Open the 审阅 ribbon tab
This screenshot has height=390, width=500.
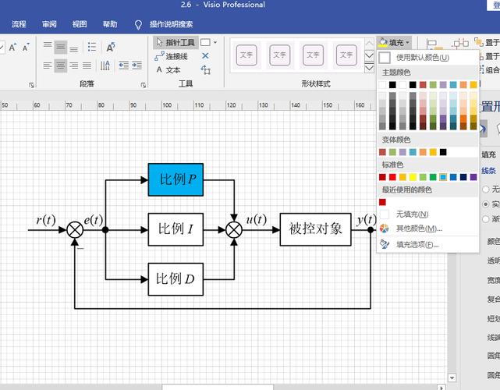49,24
